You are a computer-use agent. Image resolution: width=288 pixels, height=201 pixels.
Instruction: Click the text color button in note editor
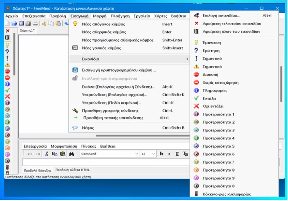[185, 154]
